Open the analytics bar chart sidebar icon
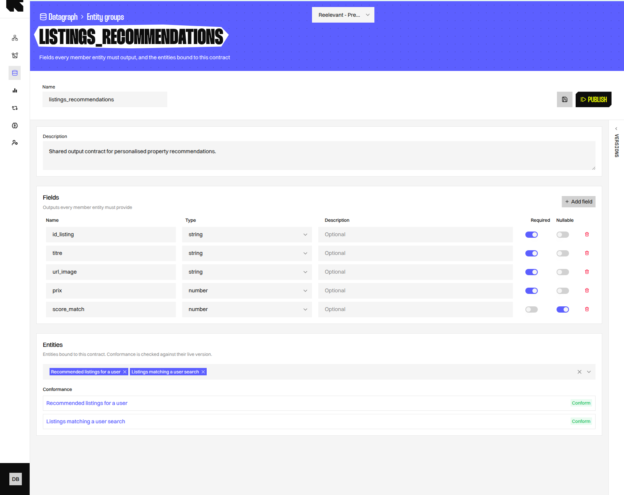This screenshot has width=624, height=495. pos(15,90)
